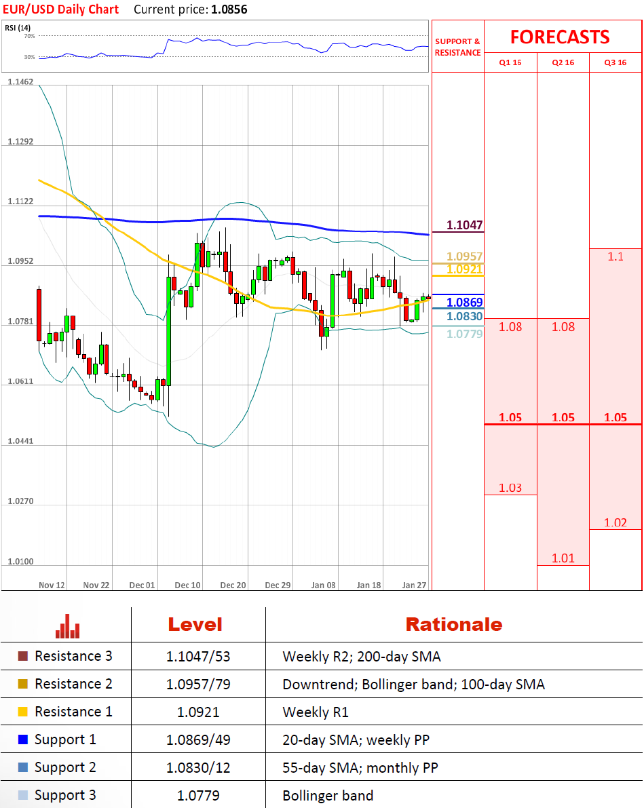644x808 pixels.
Task: Click the level cell 1.0957/79
Action: tap(198, 685)
